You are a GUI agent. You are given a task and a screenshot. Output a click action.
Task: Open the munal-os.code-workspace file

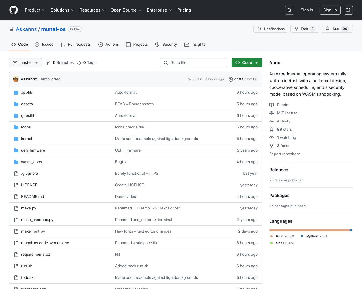45,243
